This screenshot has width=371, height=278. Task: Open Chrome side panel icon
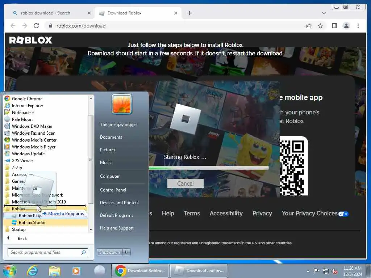click(334, 26)
